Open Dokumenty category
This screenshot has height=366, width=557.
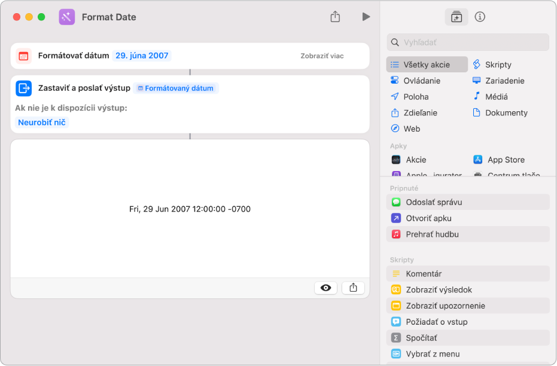(500, 113)
